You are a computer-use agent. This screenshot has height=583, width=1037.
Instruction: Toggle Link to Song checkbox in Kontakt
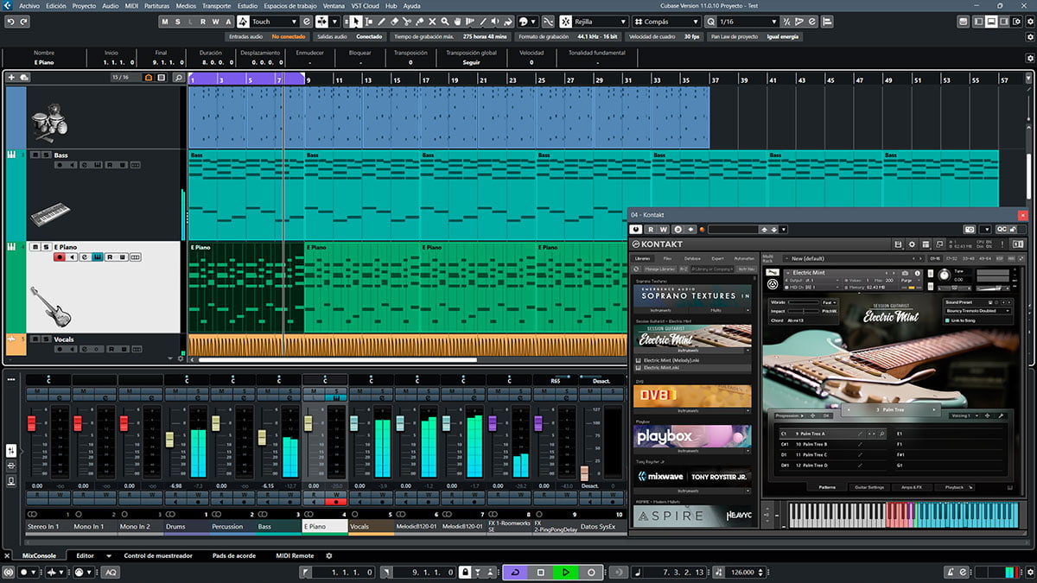948,320
